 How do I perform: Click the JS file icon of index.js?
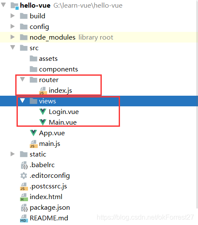tap(43, 91)
